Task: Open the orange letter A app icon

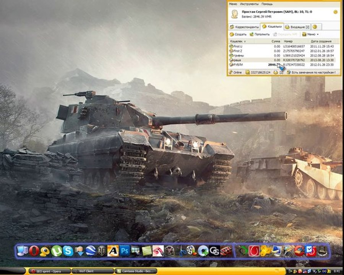Action: coord(113,251)
